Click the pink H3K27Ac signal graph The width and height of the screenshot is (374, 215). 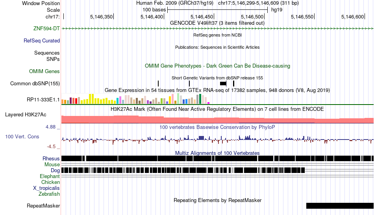tap(217, 119)
